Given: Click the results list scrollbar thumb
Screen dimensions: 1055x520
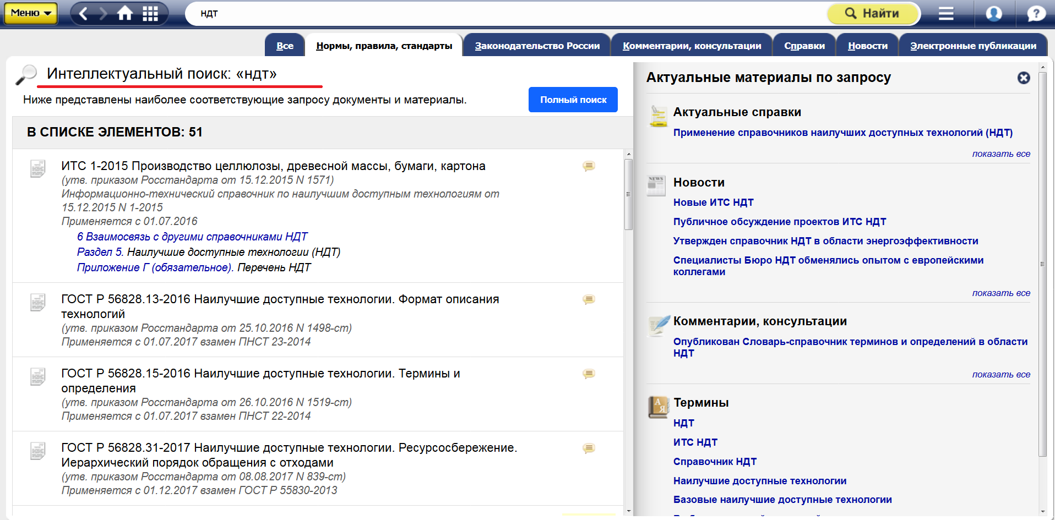Looking at the screenshot, I should tap(628, 194).
